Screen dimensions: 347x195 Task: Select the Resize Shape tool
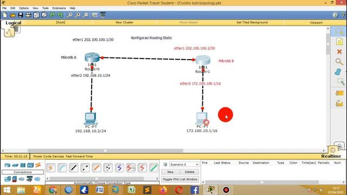(x=340, y=82)
